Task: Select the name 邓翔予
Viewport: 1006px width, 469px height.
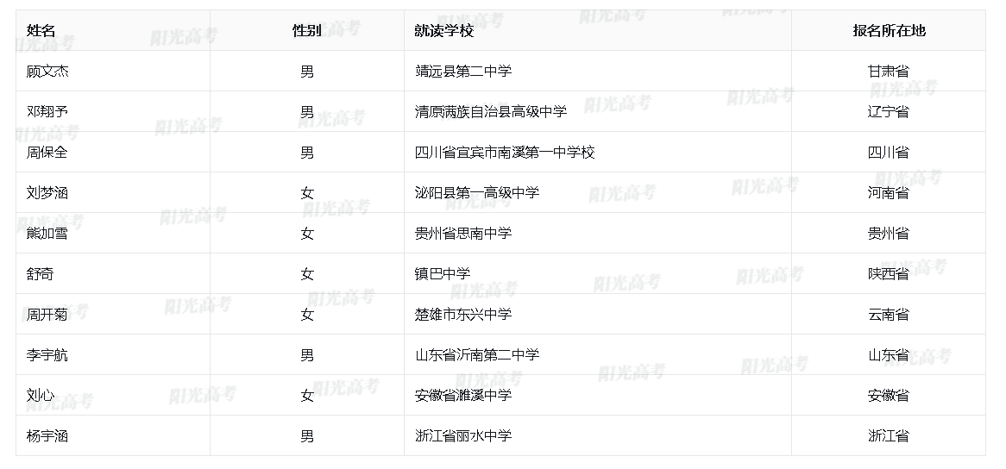Action: click(x=47, y=111)
